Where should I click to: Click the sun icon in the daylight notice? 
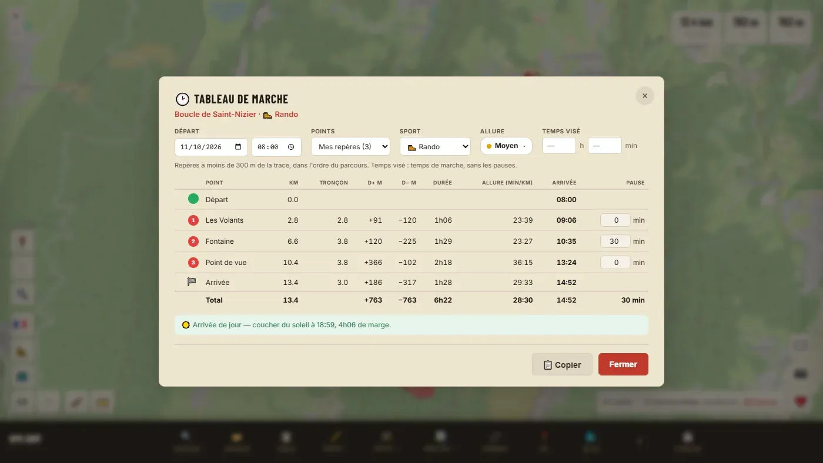(186, 324)
